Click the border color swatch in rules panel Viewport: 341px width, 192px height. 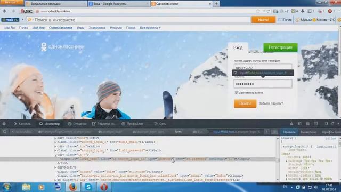click(321, 179)
